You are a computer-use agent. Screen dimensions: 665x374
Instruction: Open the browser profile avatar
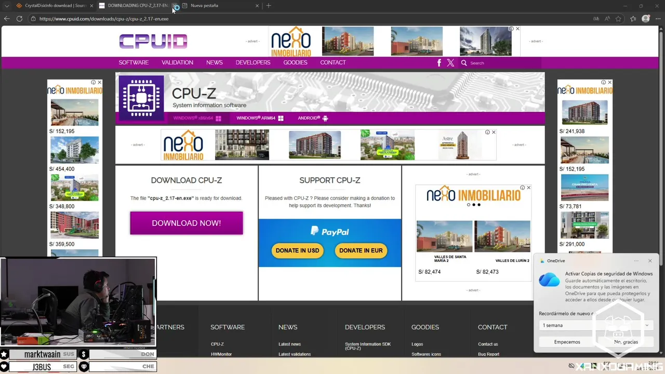coord(646,19)
